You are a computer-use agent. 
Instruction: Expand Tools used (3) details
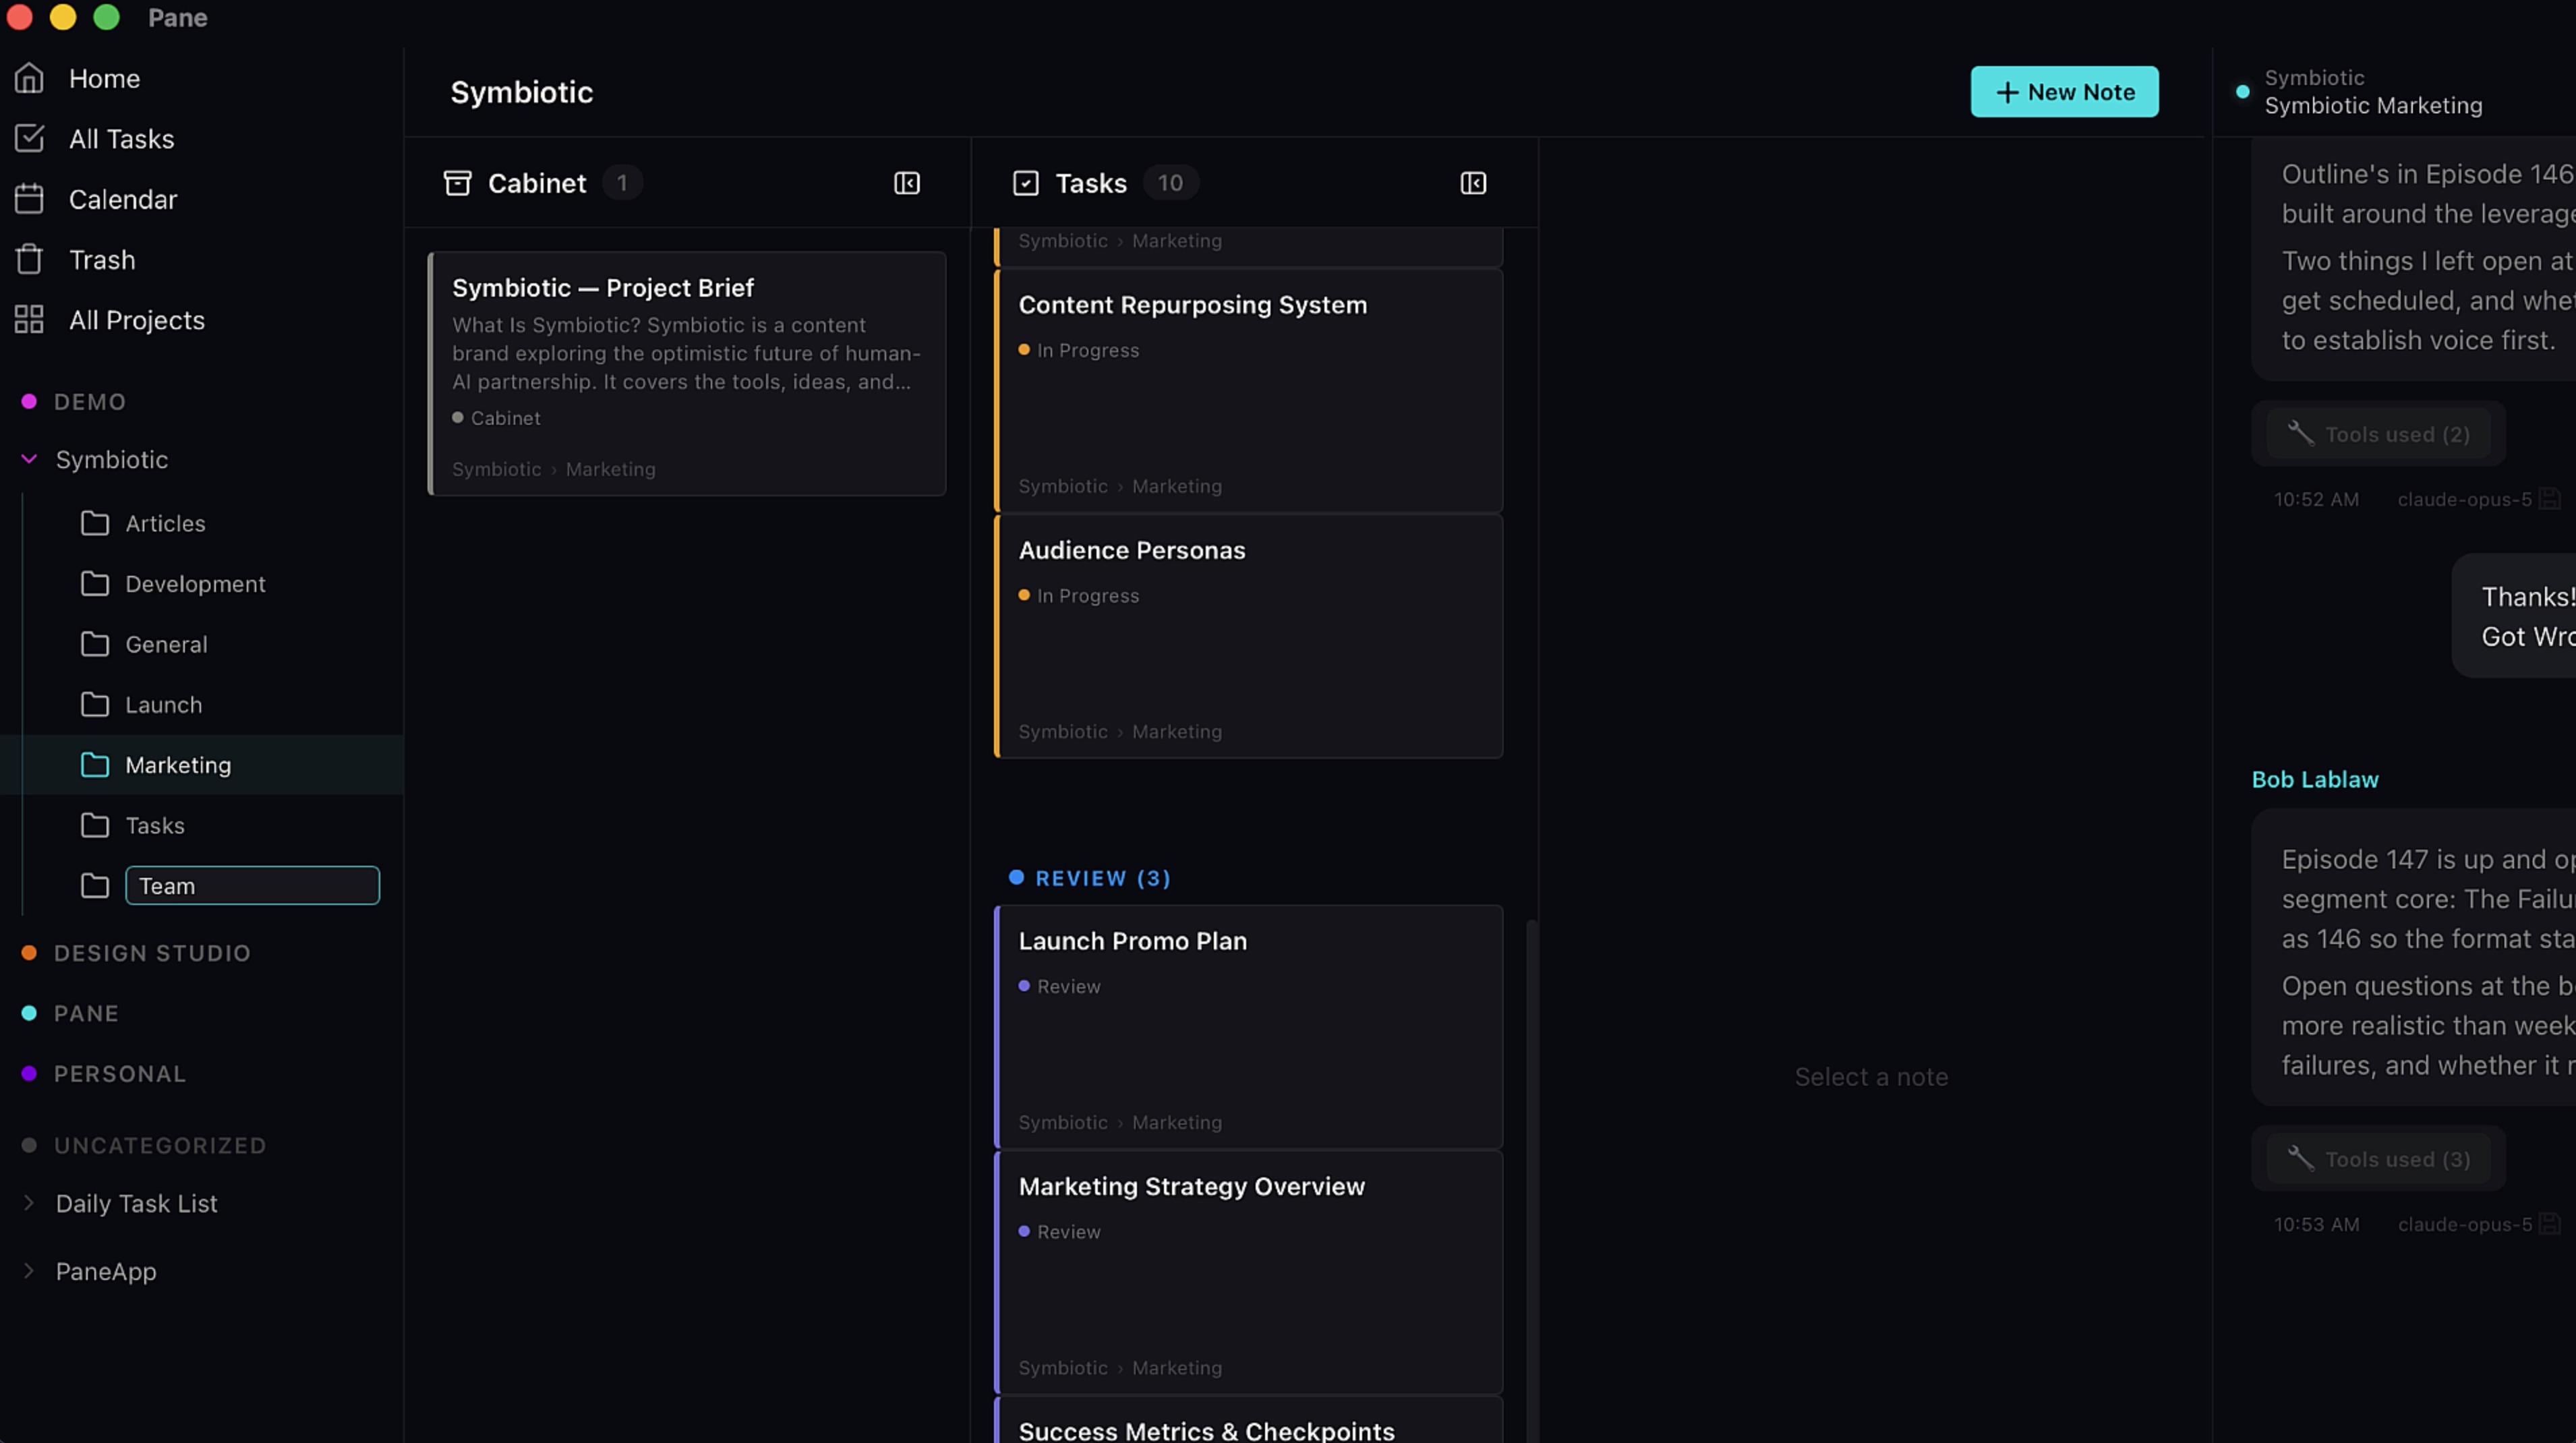(x=2378, y=1159)
